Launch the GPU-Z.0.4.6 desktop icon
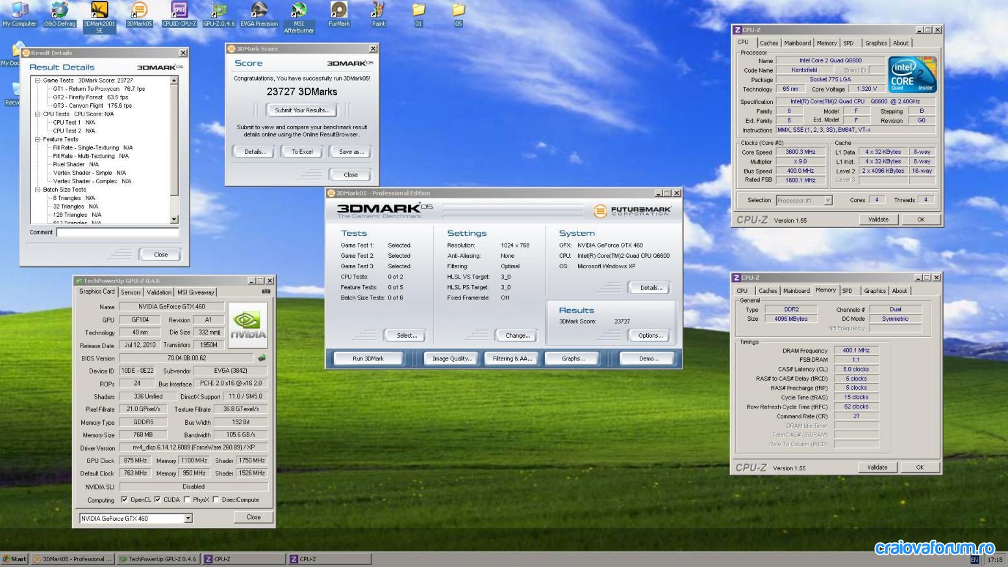Viewport: 1008px width, 567px height. (219, 14)
